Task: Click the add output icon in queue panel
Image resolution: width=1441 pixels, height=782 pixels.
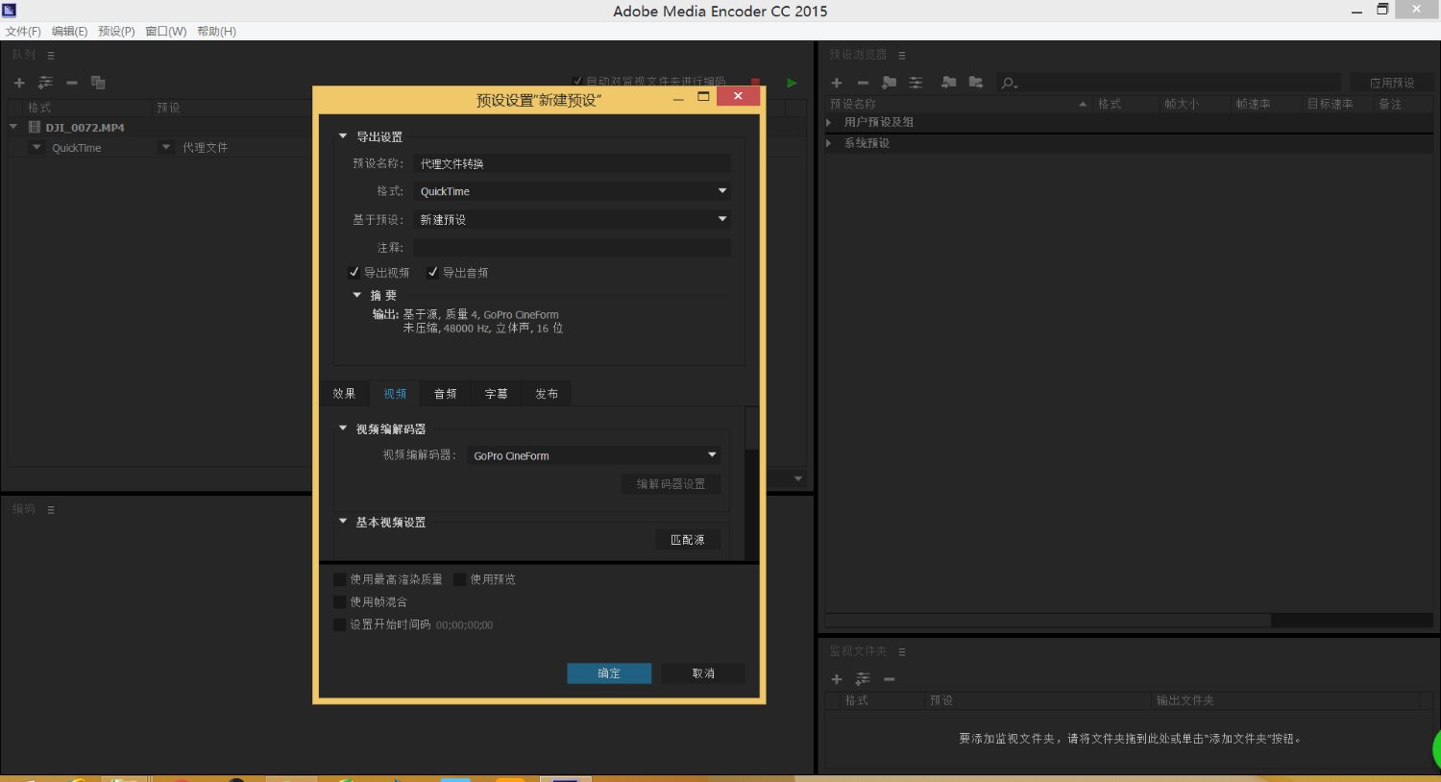Action: click(45, 83)
